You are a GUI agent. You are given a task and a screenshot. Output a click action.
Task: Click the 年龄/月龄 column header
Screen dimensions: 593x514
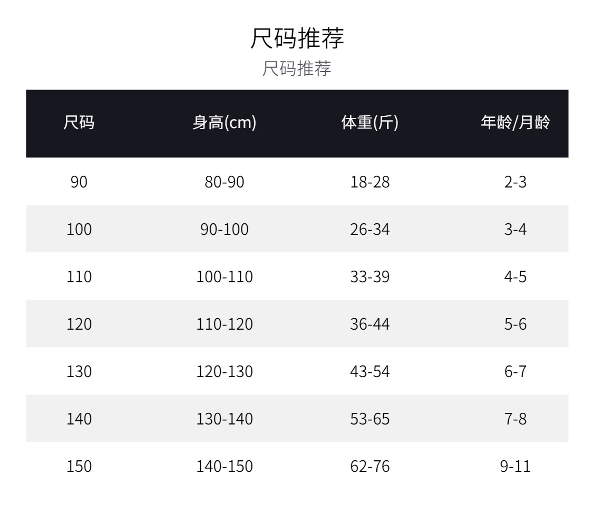coord(515,123)
